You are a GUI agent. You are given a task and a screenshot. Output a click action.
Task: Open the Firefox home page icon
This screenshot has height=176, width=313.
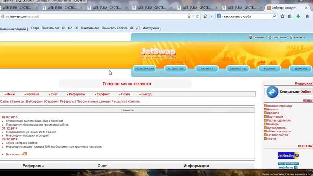(x=307, y=16)
